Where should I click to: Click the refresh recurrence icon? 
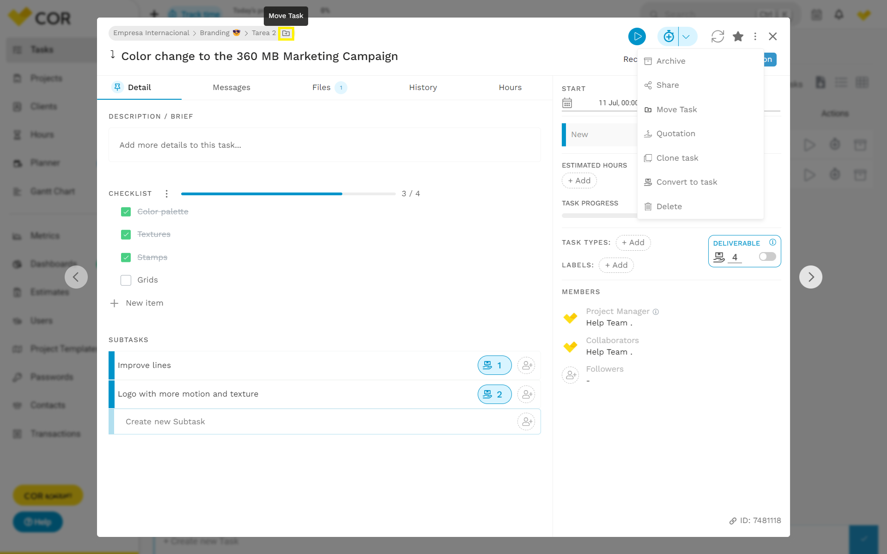(x=717, y=36)
